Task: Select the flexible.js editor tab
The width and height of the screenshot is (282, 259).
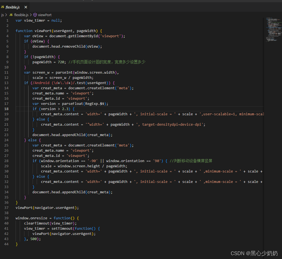Action: click(x=12, y=7)
